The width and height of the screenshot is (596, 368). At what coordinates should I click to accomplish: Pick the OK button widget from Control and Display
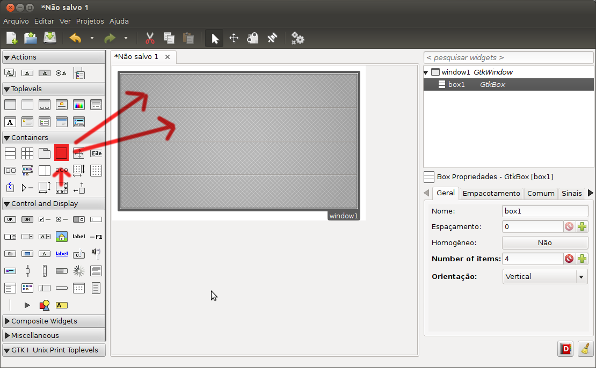[x=10, y=219]
